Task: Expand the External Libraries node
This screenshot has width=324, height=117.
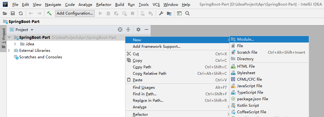Action: 9,51
